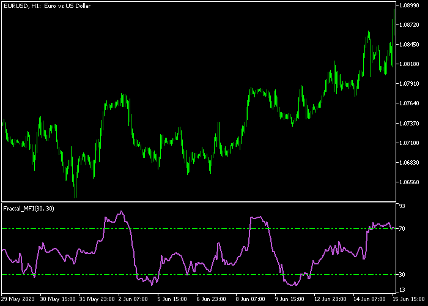
Task: Click time axis label '6 Jun 23:00'
Action: point(212,299)
